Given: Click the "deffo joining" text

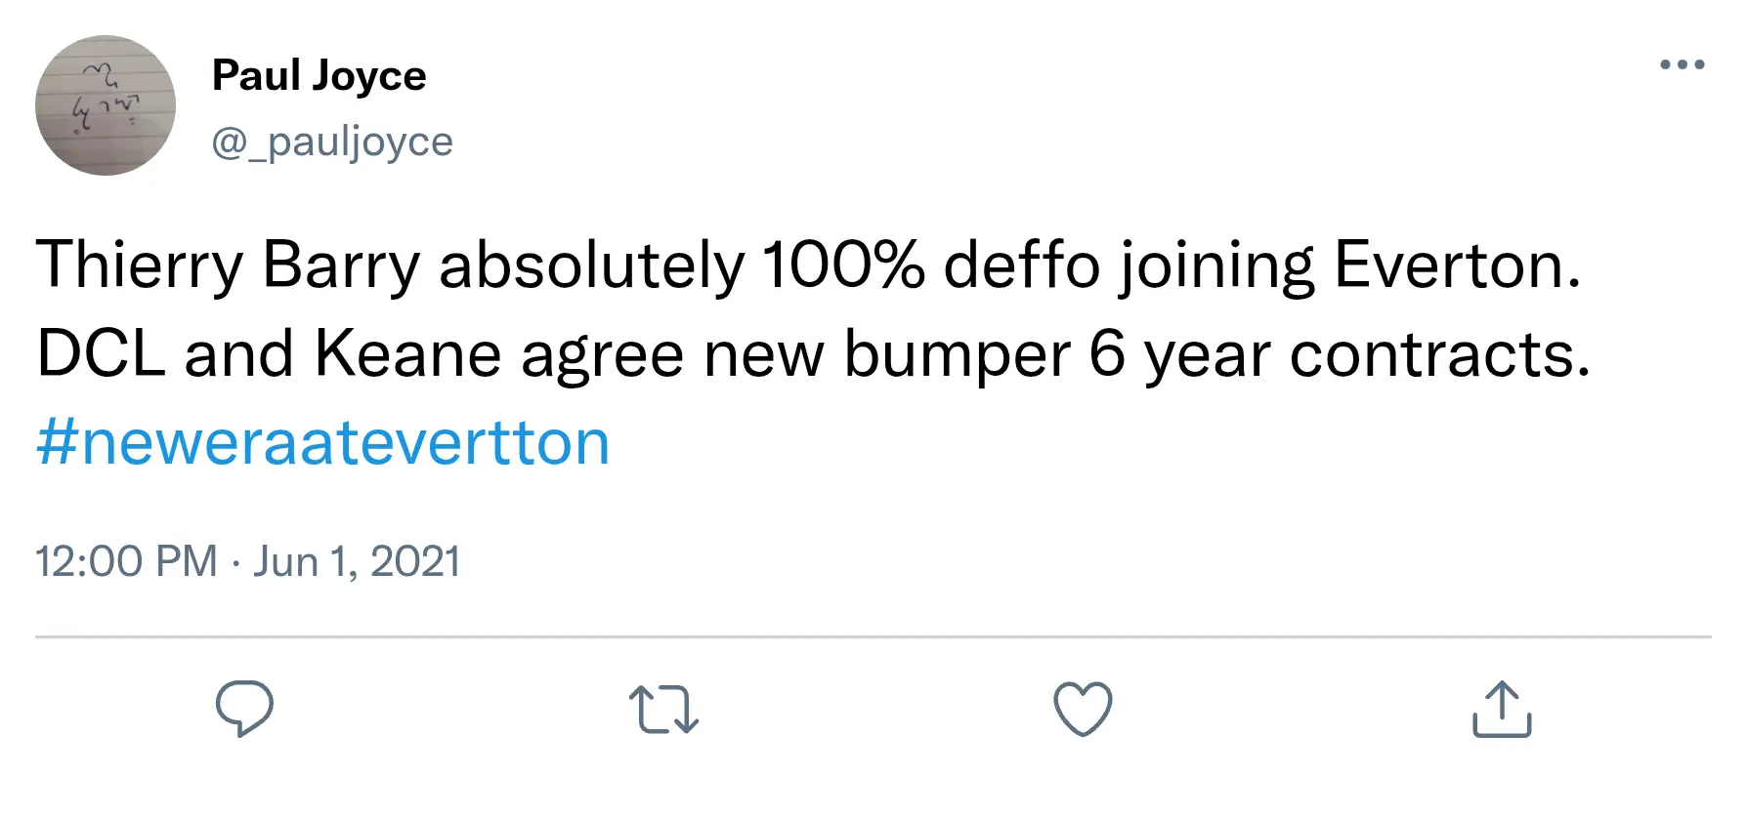Looking at the screenshot, I should pos(1129,266).
